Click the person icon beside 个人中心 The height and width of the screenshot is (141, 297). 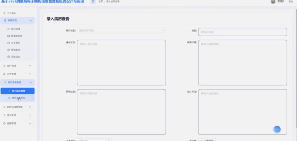4,13
